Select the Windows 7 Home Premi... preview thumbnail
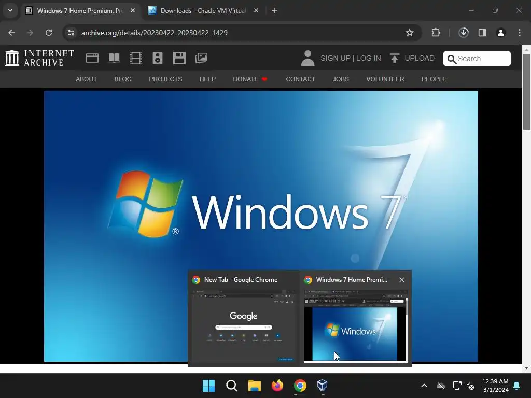This screenshot has width=531, height=398. pyautogui.click(x=355, y=325)
